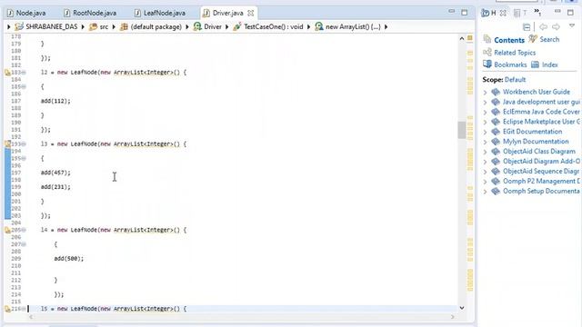
Task: Collapse code fold at line 185
Action: (x=24, y=87)
